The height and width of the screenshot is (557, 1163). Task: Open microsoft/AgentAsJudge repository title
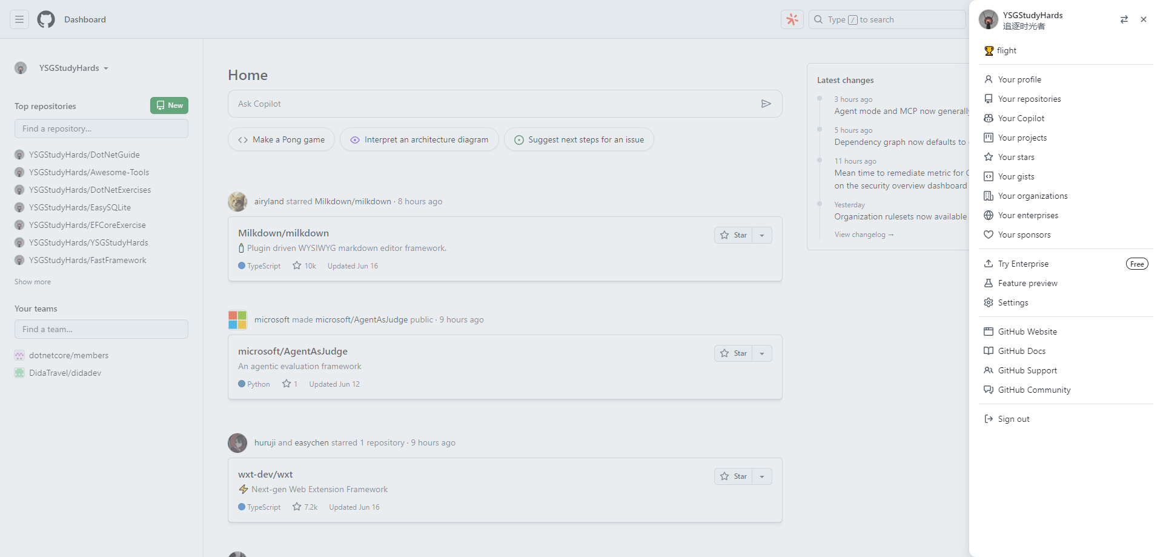pos(293,352)
